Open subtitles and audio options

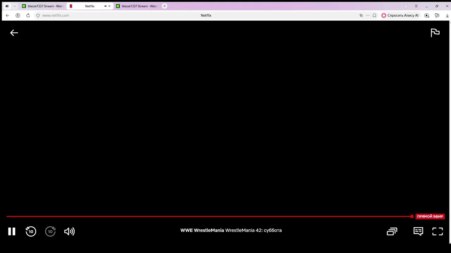tap(418, 231)
